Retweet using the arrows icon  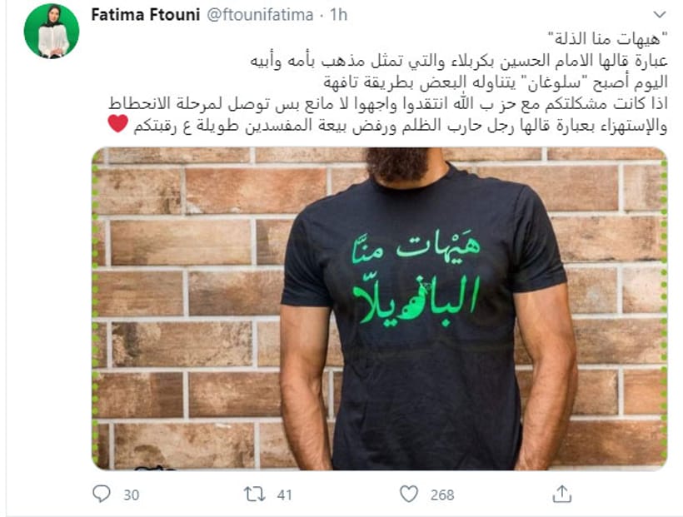[254, 495]
